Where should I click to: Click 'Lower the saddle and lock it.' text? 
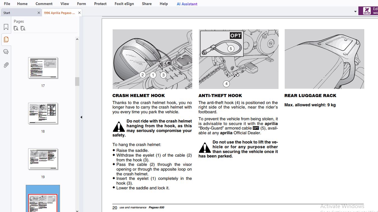[x=143, y=188]
